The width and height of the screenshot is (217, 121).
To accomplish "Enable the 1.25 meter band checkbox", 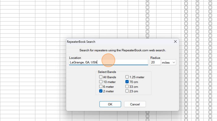I will click(x=127, y=77).
